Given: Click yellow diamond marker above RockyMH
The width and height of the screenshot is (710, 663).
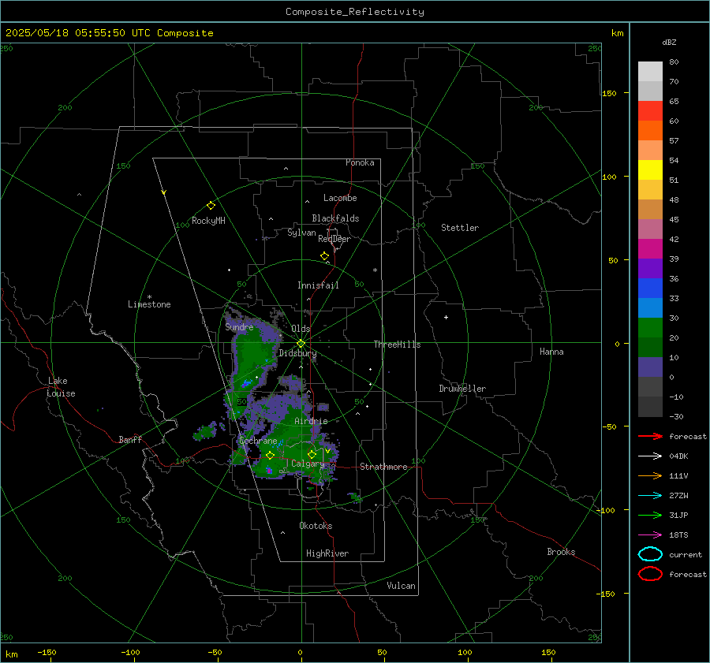Looking at the screenshot, I should 211,206.
